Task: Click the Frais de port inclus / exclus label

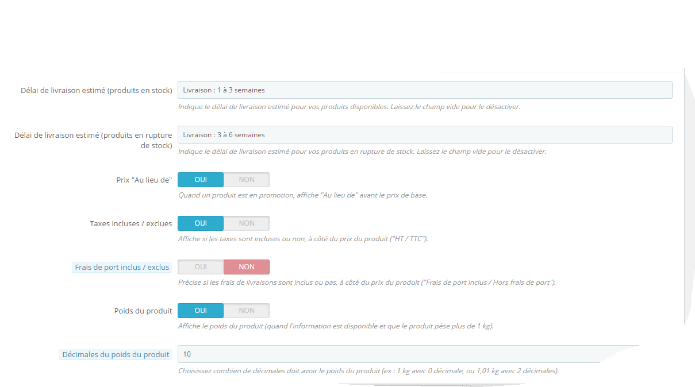Action: point(122,268)
